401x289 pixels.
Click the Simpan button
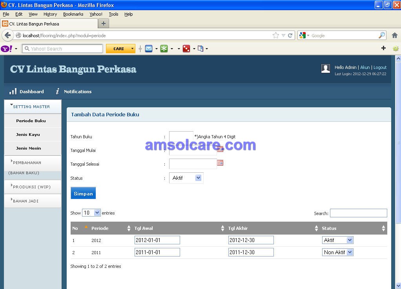(83, 193)
